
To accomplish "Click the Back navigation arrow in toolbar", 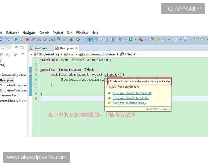I will coord(196,39).
